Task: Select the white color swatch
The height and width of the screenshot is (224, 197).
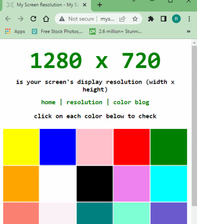Action: click(58, 184)
